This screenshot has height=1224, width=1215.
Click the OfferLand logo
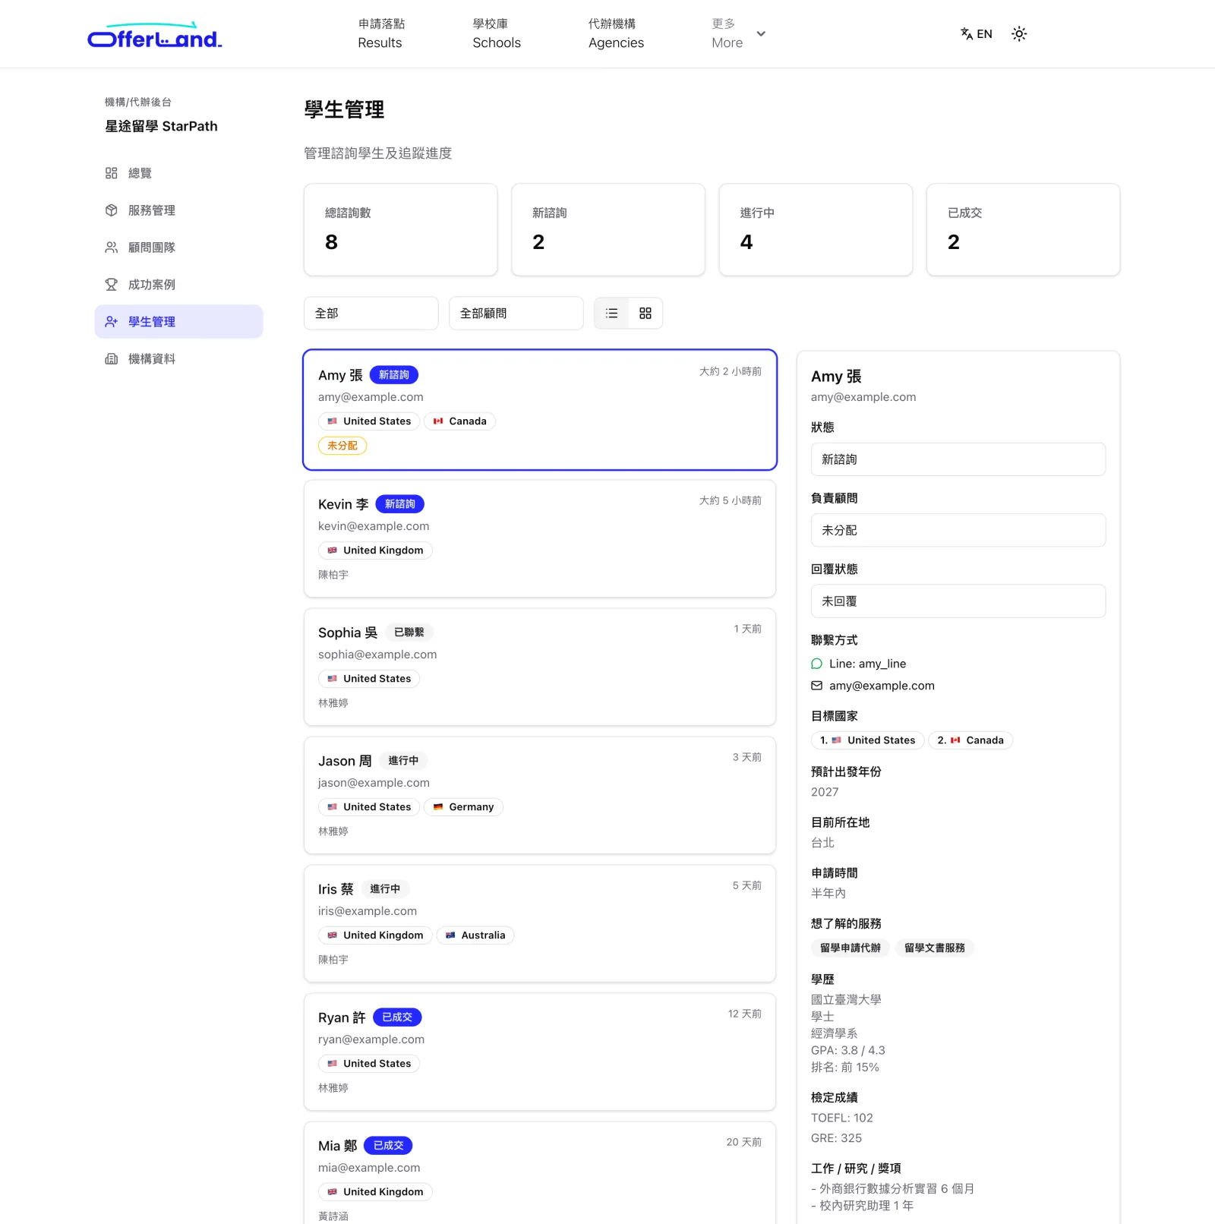tap(155, 36)
